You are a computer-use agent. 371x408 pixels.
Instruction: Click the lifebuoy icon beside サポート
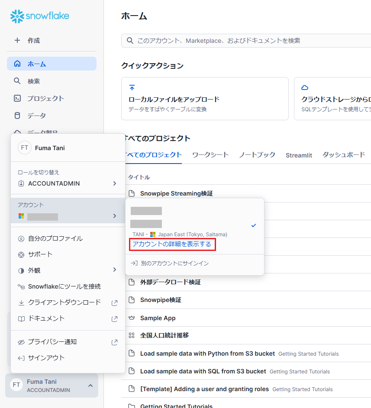(21, 255)
